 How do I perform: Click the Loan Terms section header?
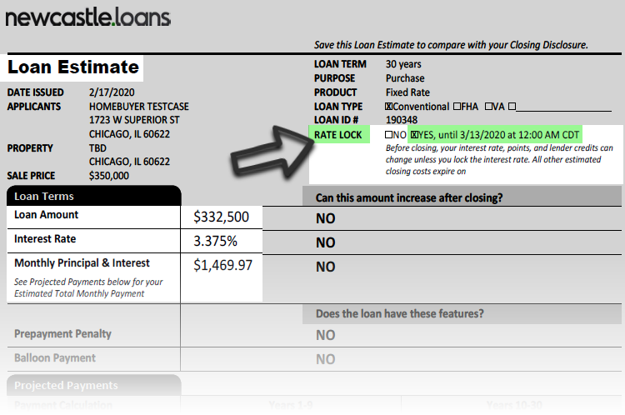(94, 196)
